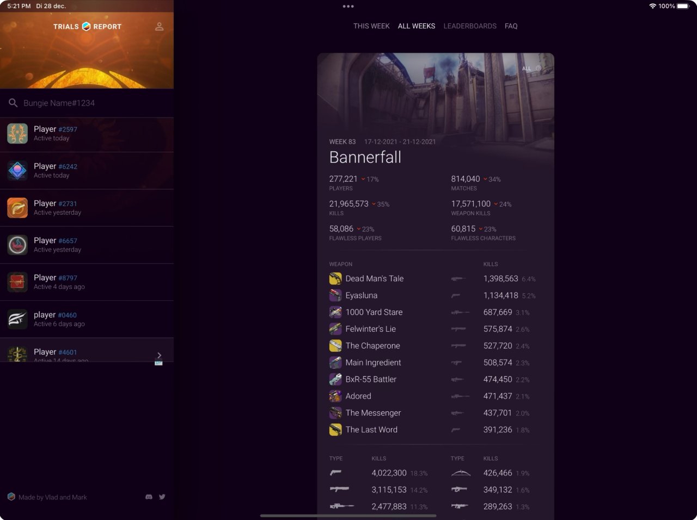Click the 21,965,573 kills stat
The image size is (697, 520).
click(x=359, y=208)
